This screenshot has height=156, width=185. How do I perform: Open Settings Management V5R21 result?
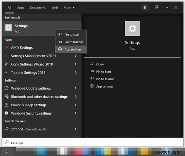point(42,56)
